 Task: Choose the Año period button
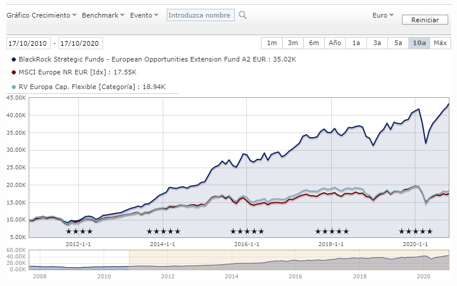coord(335,43)
